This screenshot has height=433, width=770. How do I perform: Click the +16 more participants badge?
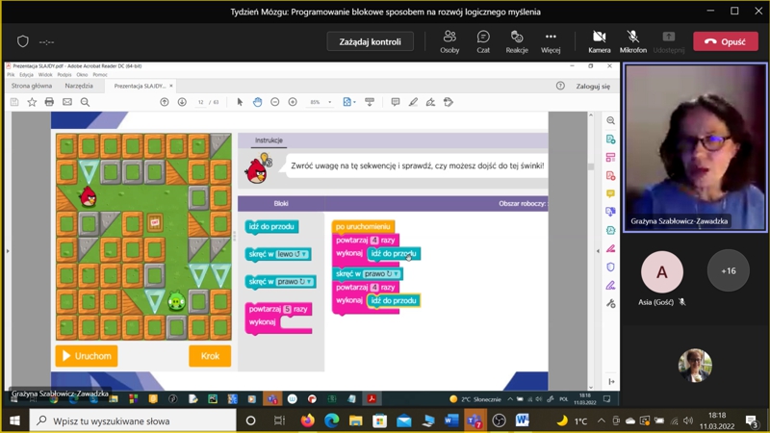729,270
